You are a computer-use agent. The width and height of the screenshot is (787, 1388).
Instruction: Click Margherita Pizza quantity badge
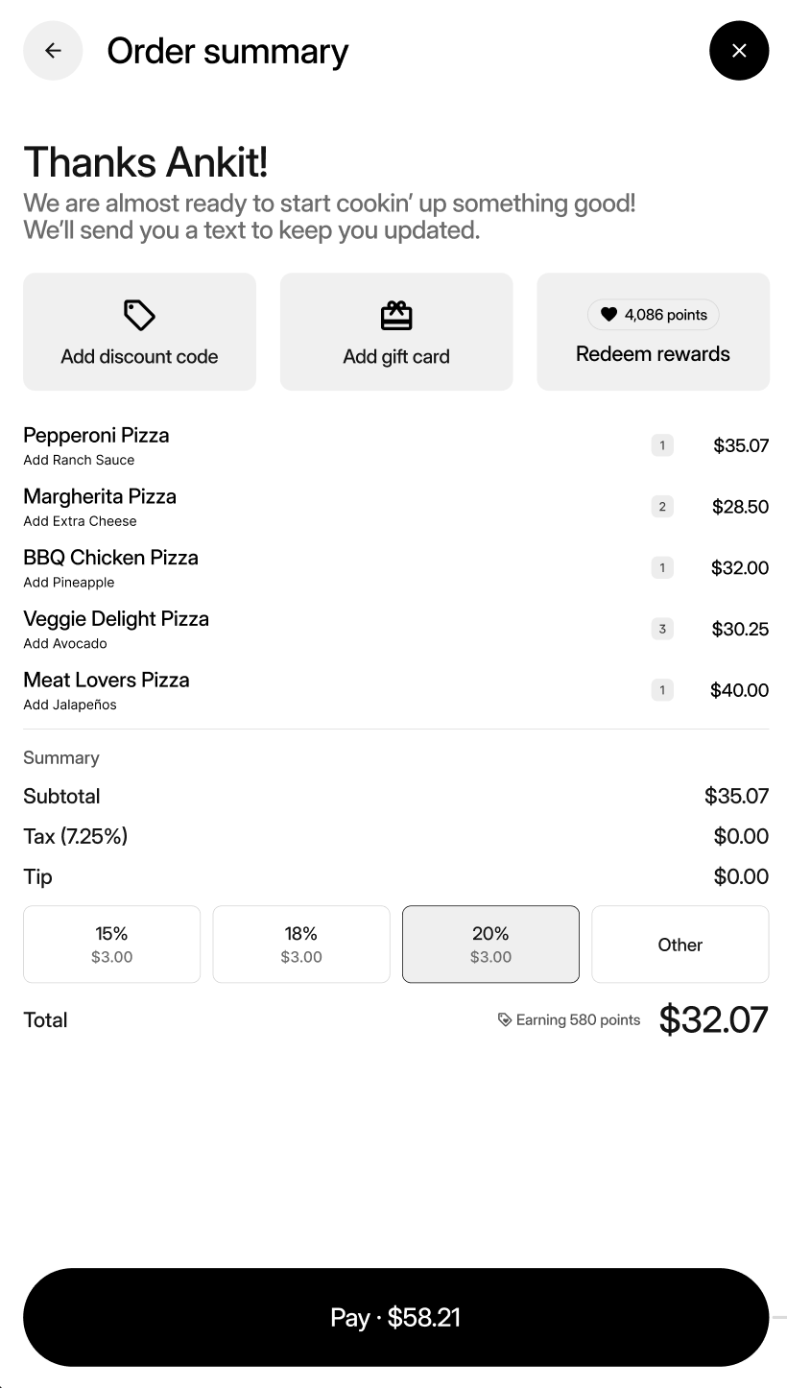pos(662,507)
